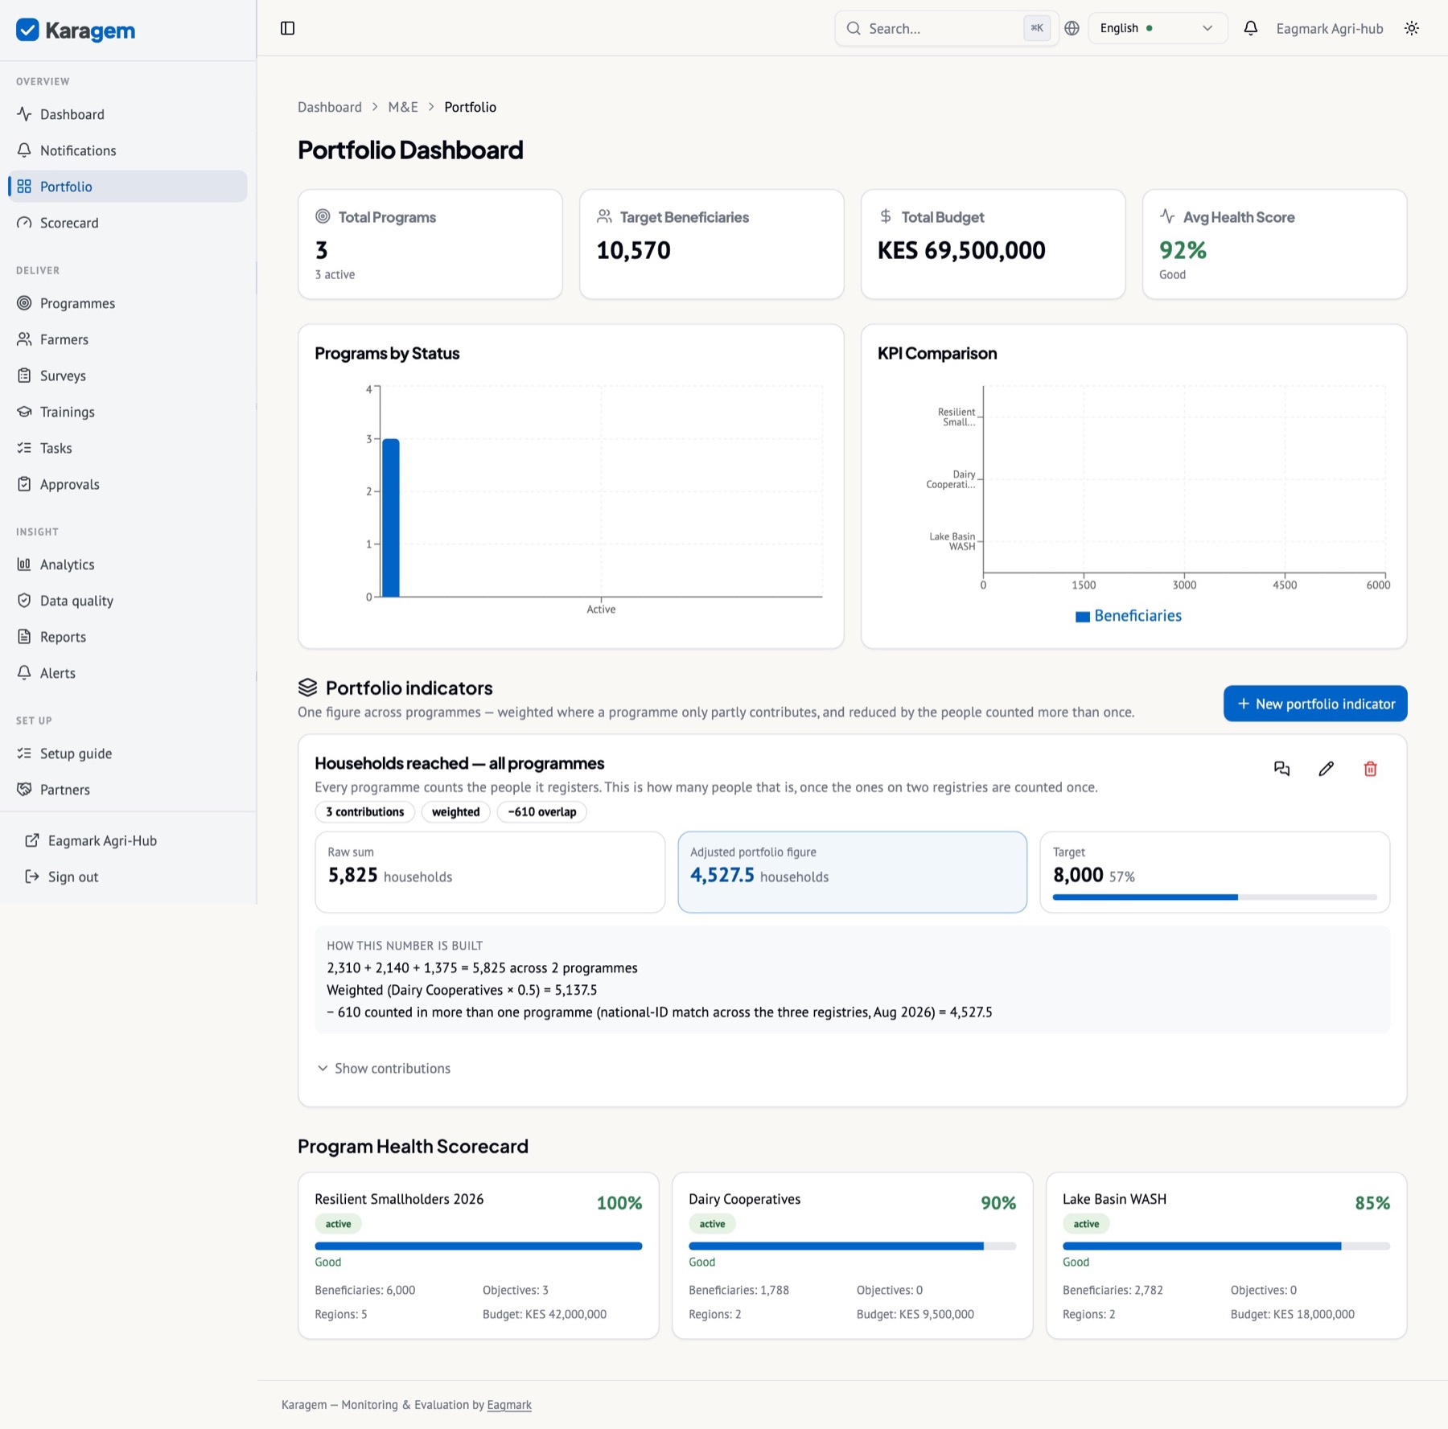Select Portfolio in sidebar

(128, 187)
